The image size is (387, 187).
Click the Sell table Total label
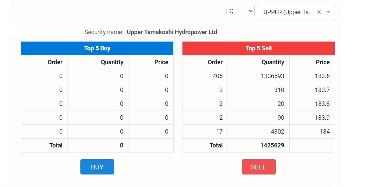[216, 145]
